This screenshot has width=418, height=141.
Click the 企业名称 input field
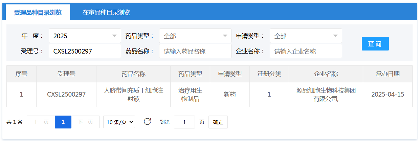[x=306, y=51]
